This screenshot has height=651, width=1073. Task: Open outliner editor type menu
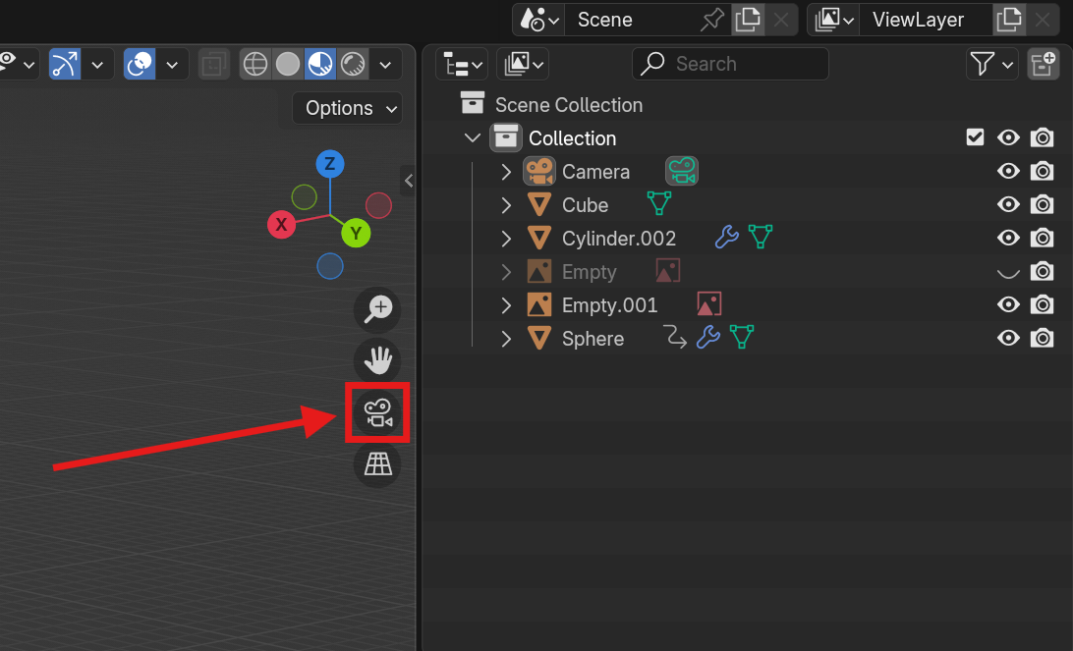pyautogui.click(x=462, y=64)
